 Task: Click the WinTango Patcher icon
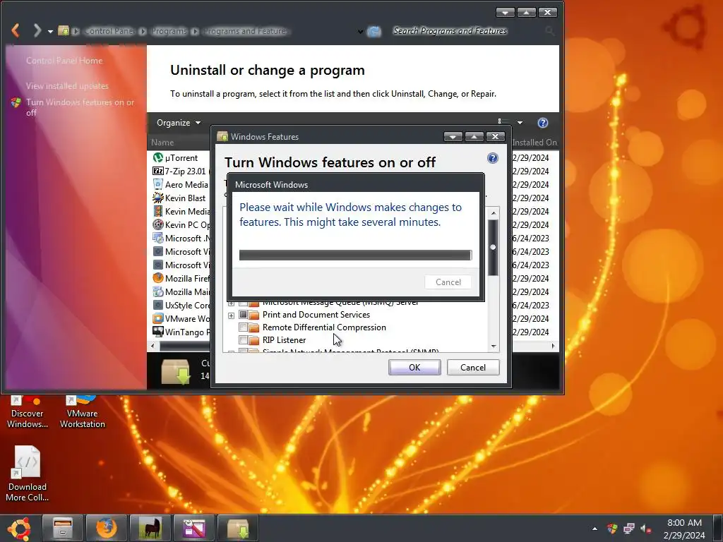[157, 332]
